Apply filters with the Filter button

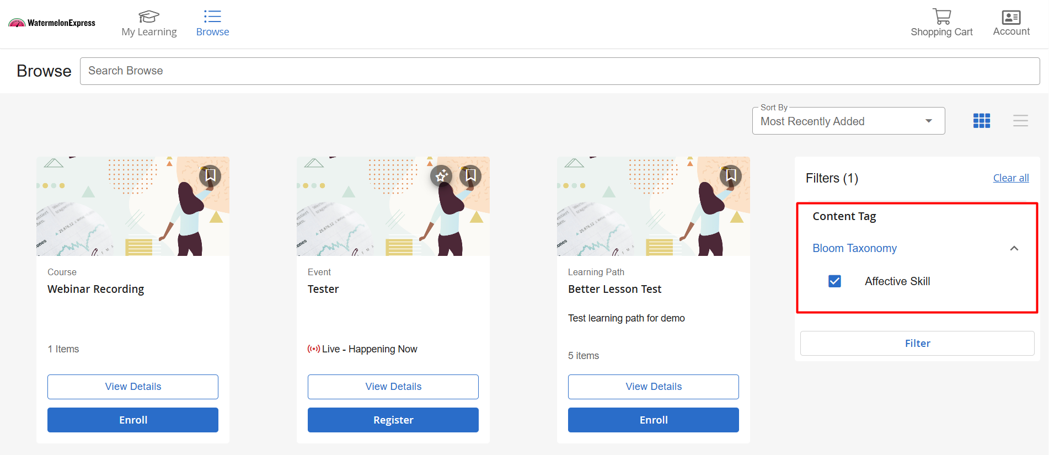pos(917,343)
